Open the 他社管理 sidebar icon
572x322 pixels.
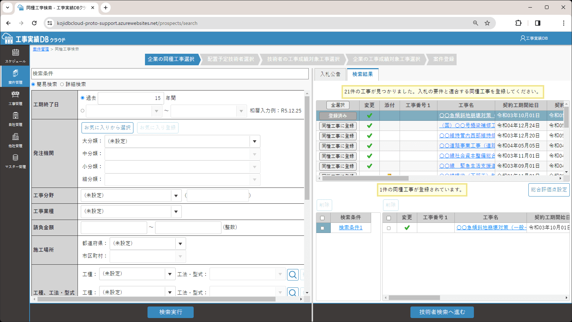point(15,140)
